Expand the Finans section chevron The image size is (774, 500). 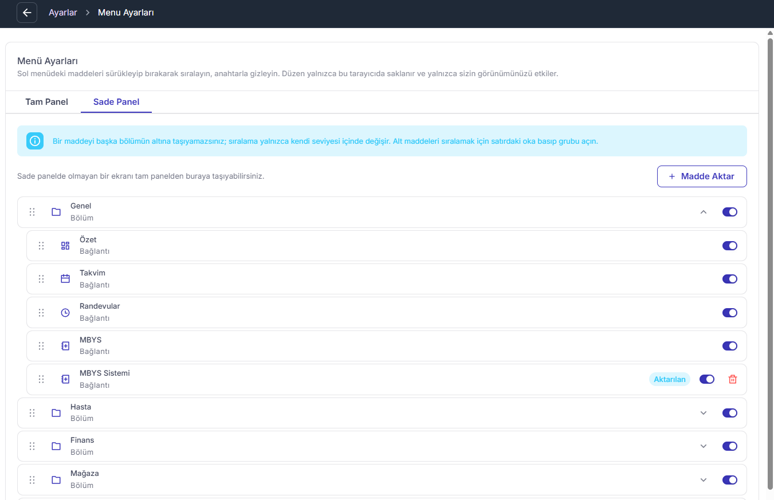(x=704, y=446)
